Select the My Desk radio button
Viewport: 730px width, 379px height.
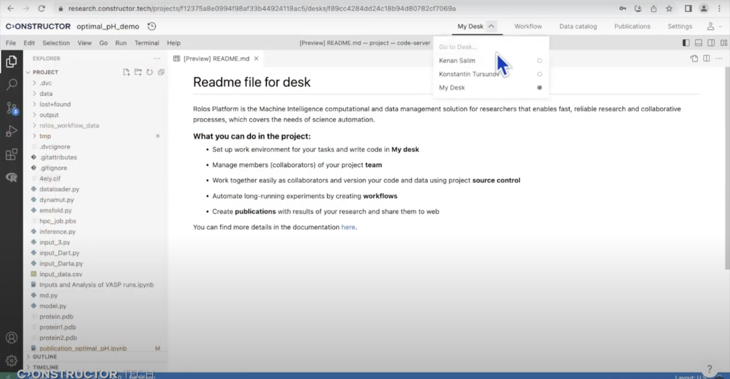[539, 87]
